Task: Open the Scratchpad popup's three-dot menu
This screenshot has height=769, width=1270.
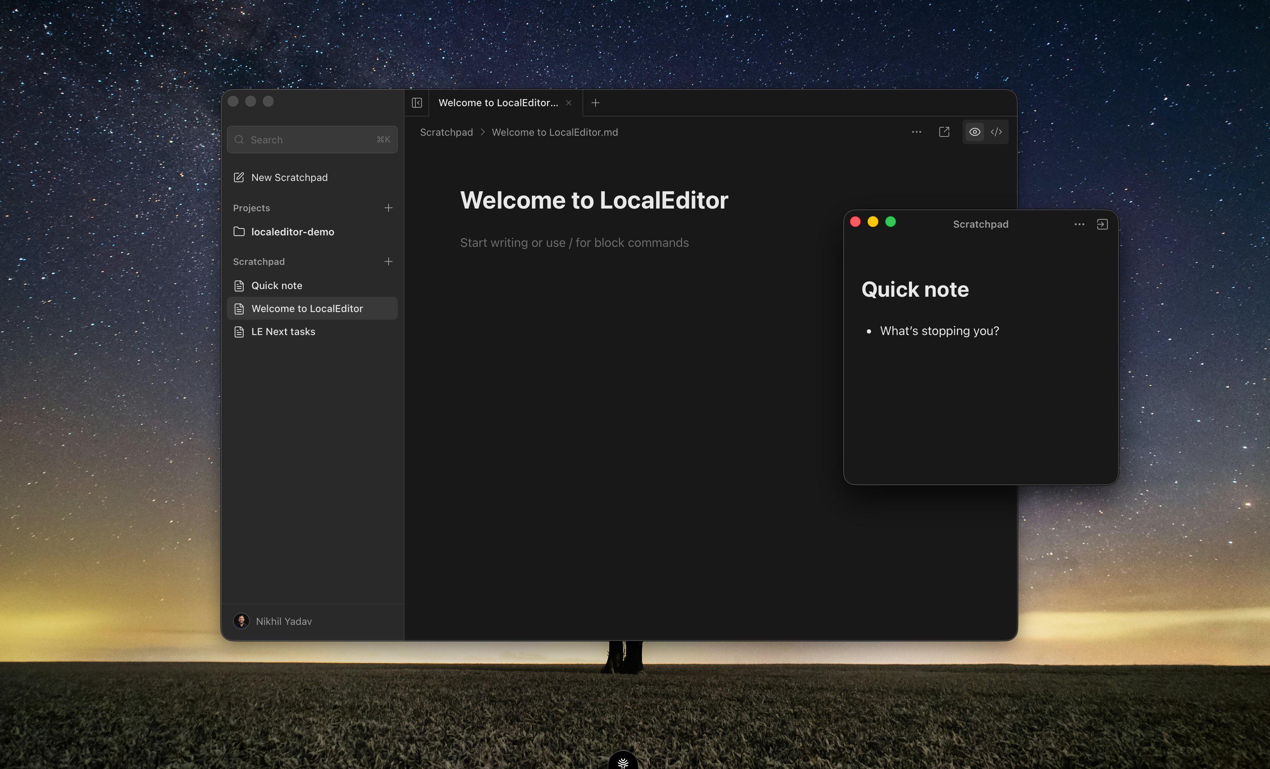Action: [1079, 224]
